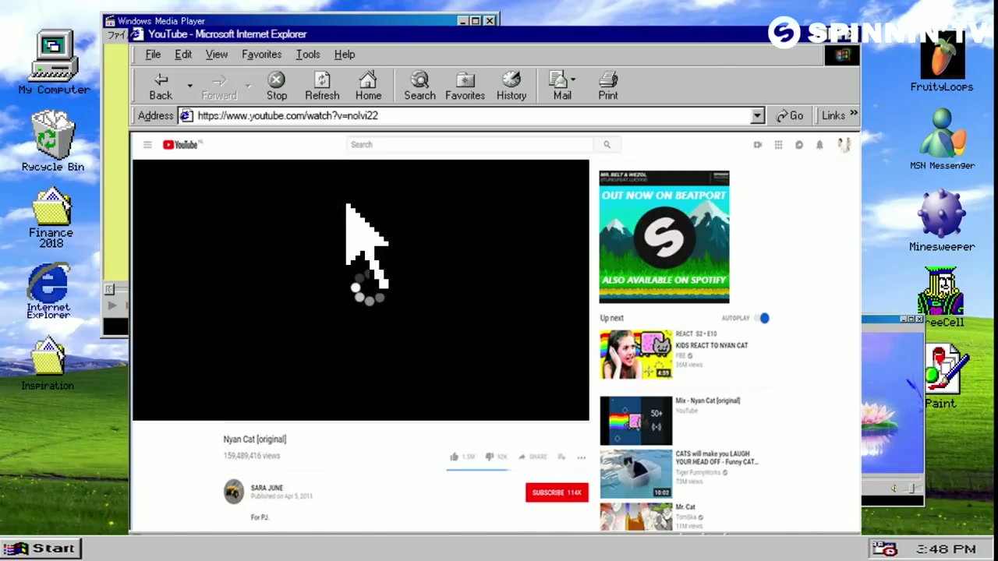Click the Back toolbar button
The height and width of the screenshot is (561, 998).
161,86
